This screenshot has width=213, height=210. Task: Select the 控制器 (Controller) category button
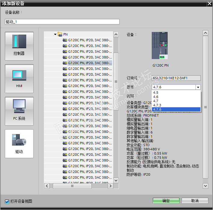(x=19, y=46)
